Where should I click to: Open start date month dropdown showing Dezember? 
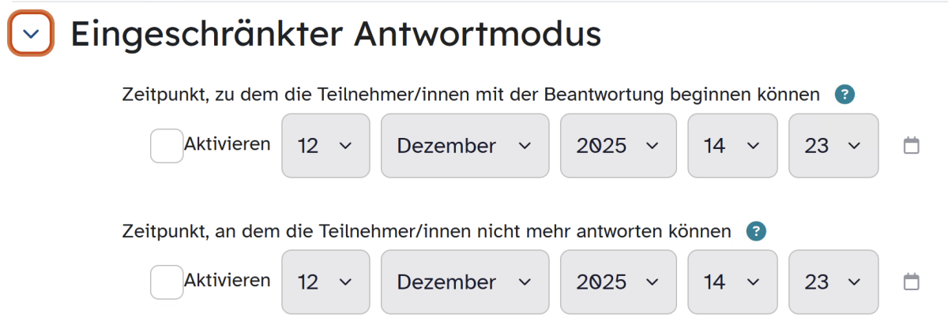coord(465,146)
